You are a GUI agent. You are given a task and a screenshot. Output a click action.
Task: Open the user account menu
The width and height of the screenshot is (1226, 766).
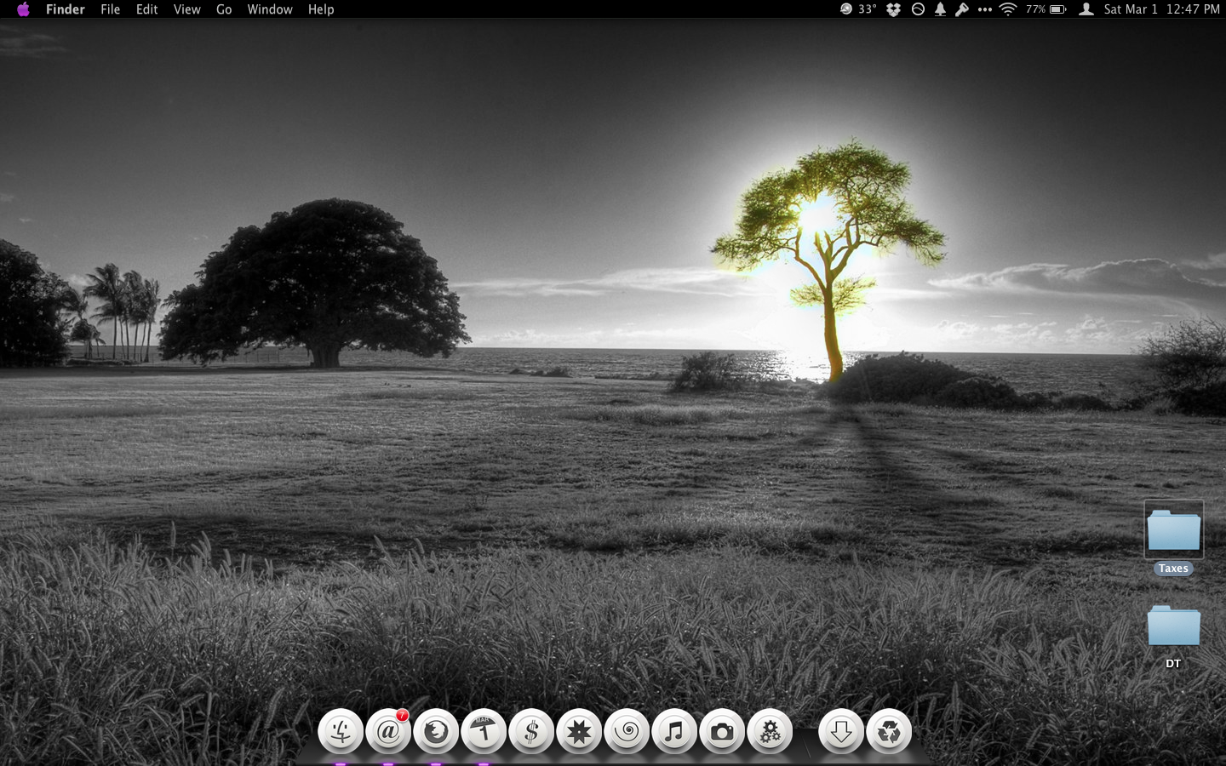(x=1086, y=9)
